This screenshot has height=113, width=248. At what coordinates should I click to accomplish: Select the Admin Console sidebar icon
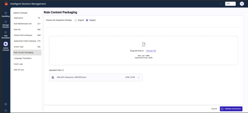pos(6,44)
